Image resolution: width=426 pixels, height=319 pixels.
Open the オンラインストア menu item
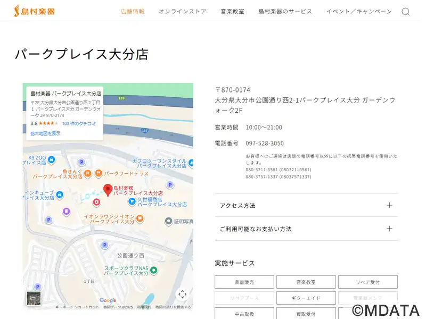(x=182, y=12)
